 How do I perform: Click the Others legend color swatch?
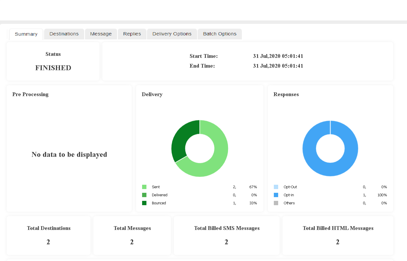point(276,203)
